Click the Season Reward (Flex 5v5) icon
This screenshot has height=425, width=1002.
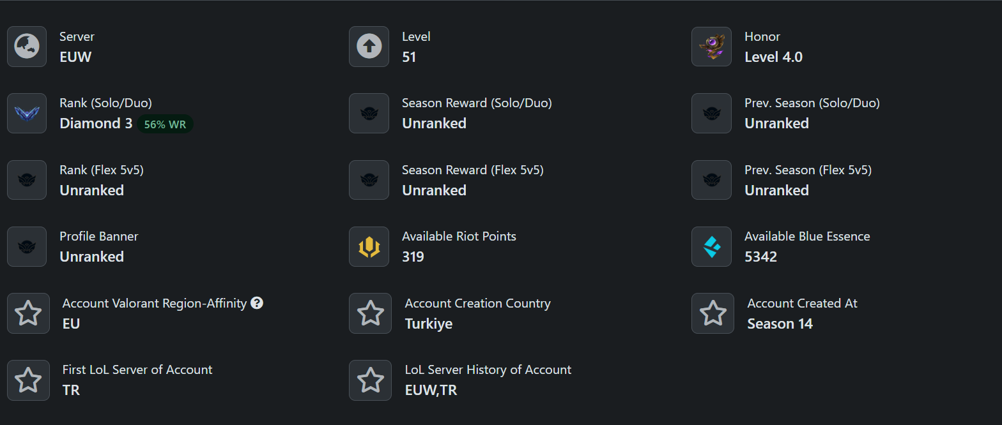(x=369, y=180)
